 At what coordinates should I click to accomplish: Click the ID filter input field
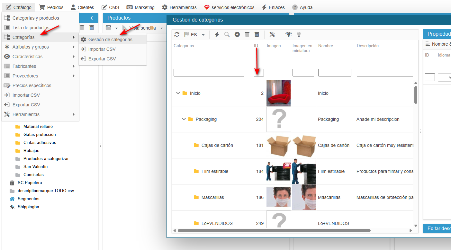(x=259, y=73)
